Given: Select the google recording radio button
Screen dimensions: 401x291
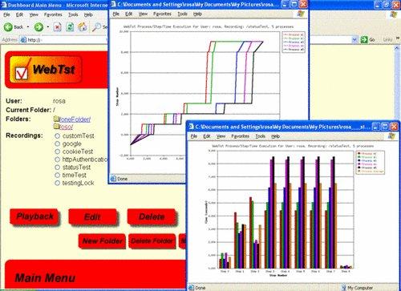Looking at the screenshot, I should (57, 143).
